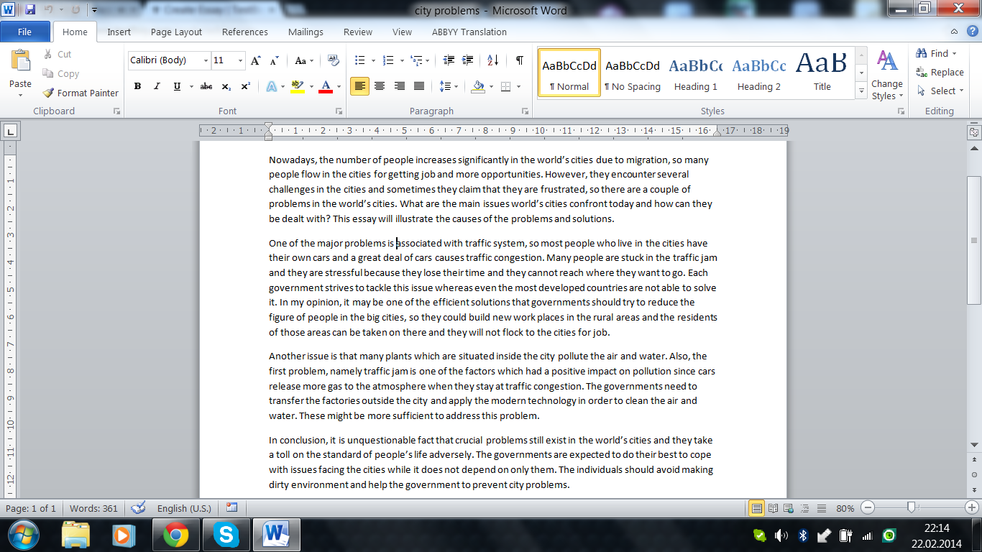
Task: Open the Calibri font name dropdown
Action: tap(206, 60)
